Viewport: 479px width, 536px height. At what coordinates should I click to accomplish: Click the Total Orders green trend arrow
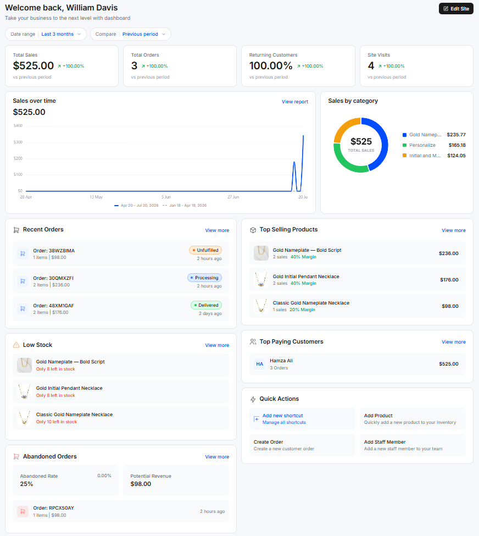[143, 67]
